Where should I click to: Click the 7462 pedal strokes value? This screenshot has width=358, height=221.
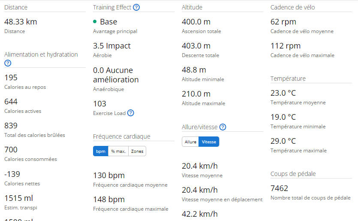coord(279,188)
